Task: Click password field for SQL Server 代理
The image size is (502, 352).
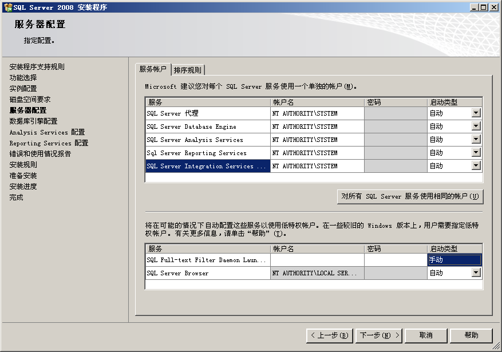Action: (396, 113)
